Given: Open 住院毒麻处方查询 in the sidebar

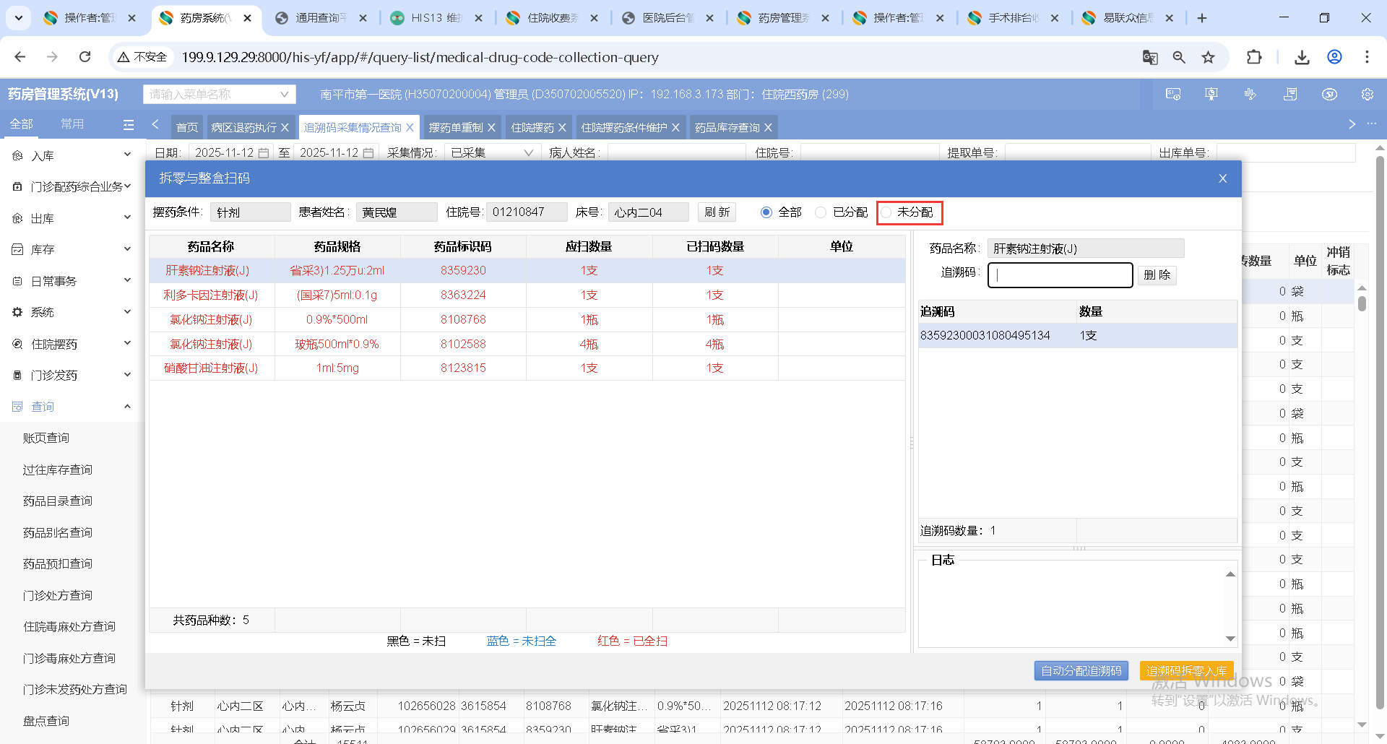Looking at the screenshot, I should point(69,627).
